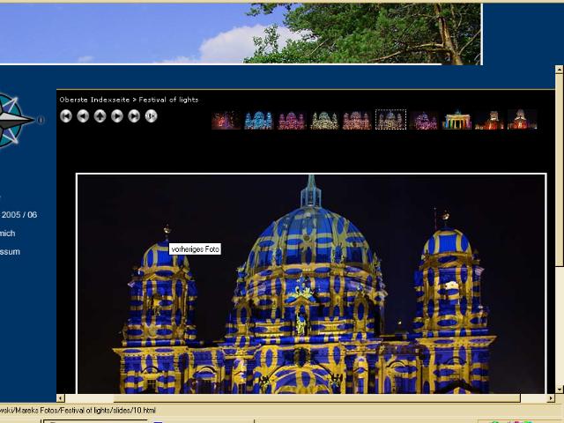Go up to the index page arrow

[x=100, y=116]
